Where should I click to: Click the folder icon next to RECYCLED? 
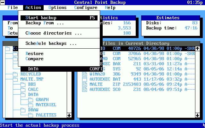point(15,74)
